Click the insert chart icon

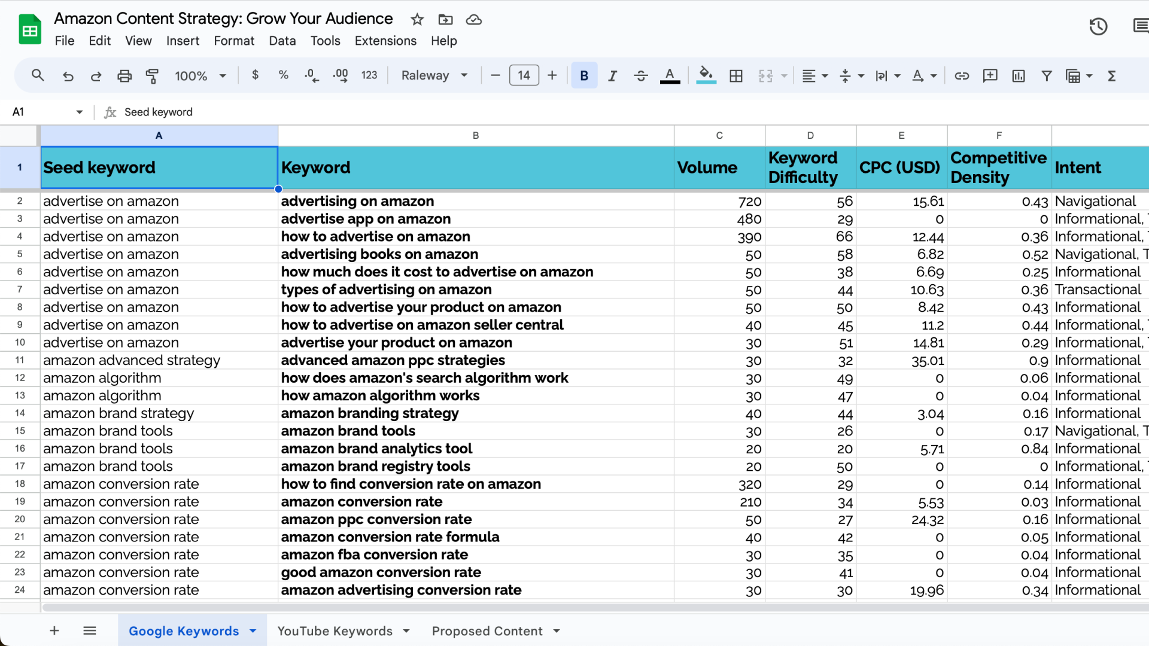click(x=1019, y=76)
